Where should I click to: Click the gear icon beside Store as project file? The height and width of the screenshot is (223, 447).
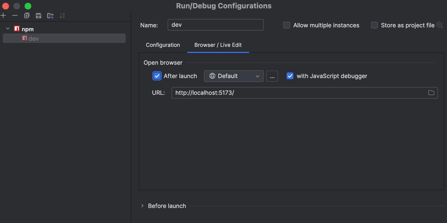(x=439, y=25)
